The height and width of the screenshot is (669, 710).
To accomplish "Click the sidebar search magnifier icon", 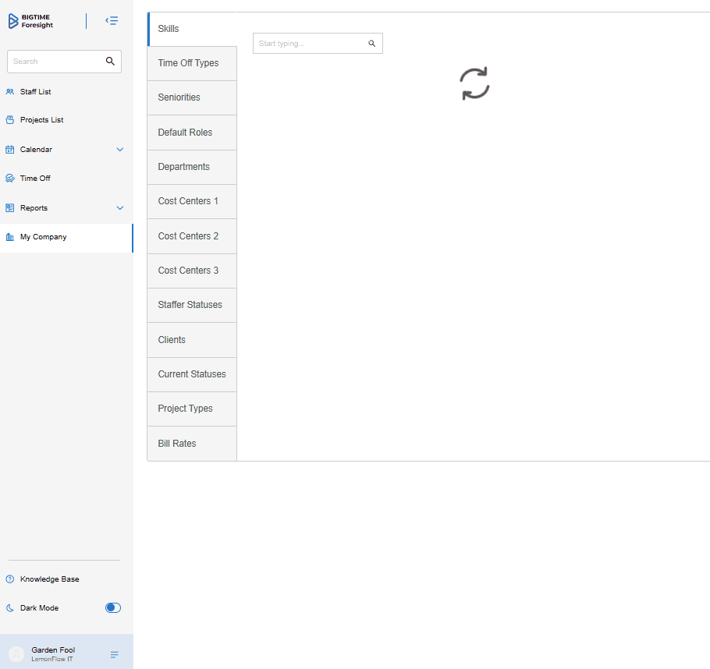I will [110, 61].
